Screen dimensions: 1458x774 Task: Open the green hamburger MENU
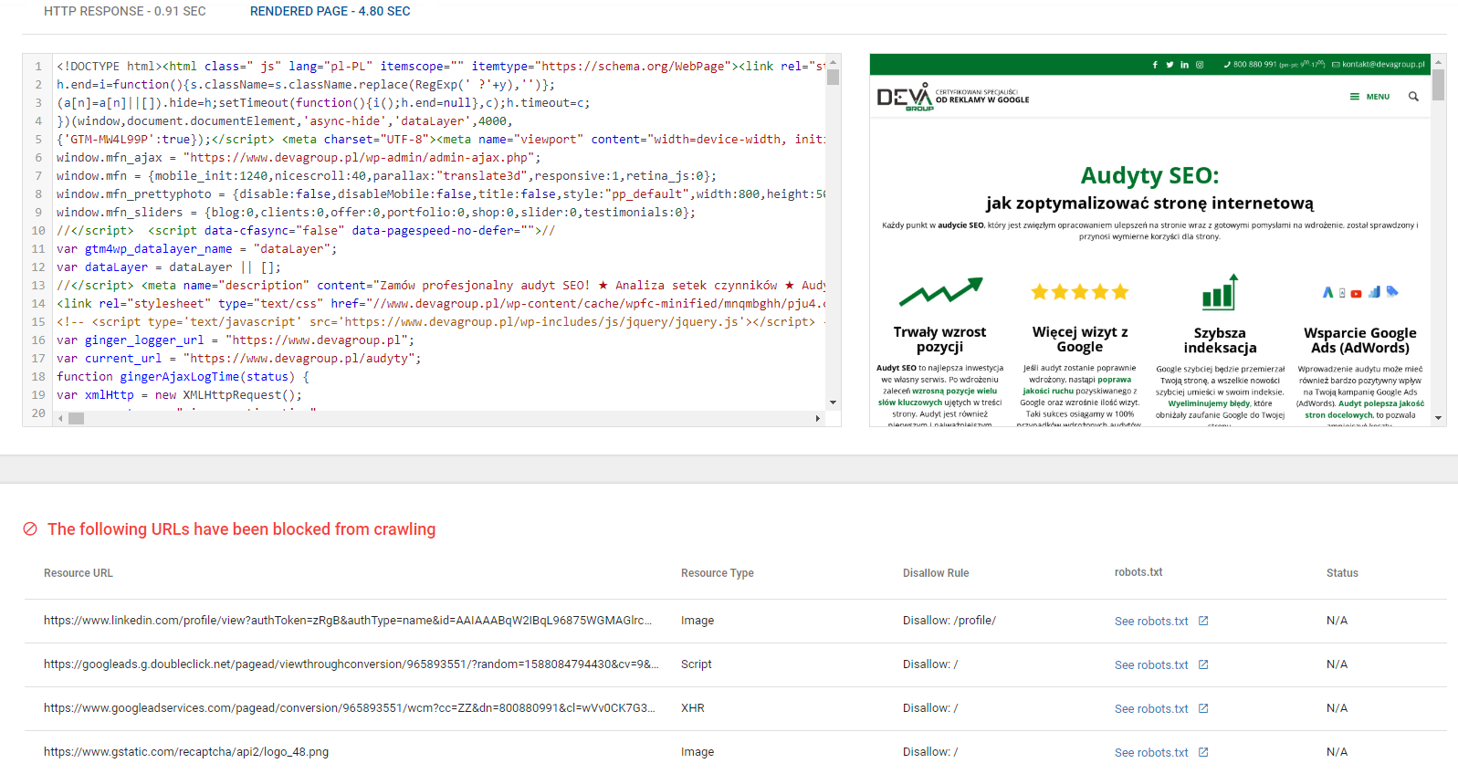[x=1369, y=97]
